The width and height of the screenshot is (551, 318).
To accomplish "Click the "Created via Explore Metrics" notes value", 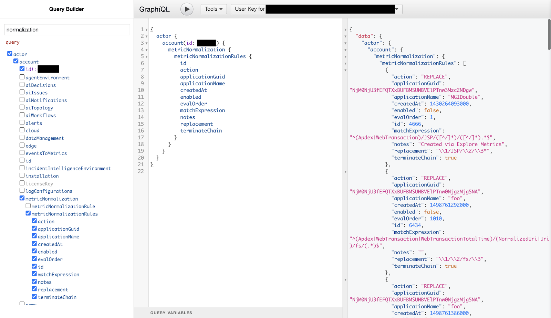I will coord(461,144).
